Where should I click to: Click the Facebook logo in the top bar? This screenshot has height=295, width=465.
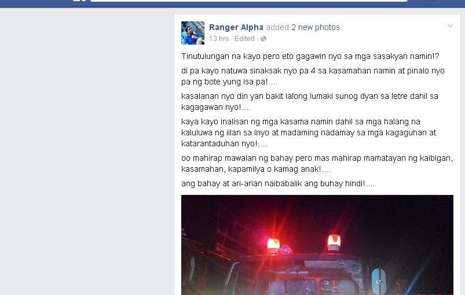[79, 1]
